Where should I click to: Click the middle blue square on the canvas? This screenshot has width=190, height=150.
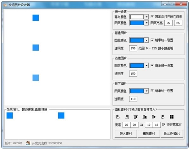pos(35,48)
